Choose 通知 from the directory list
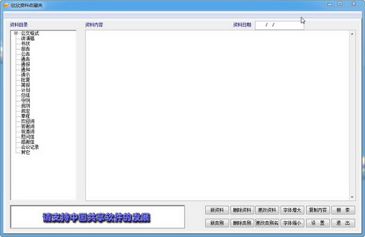Viewport: 365px width, 237px height. click(26, 69)
